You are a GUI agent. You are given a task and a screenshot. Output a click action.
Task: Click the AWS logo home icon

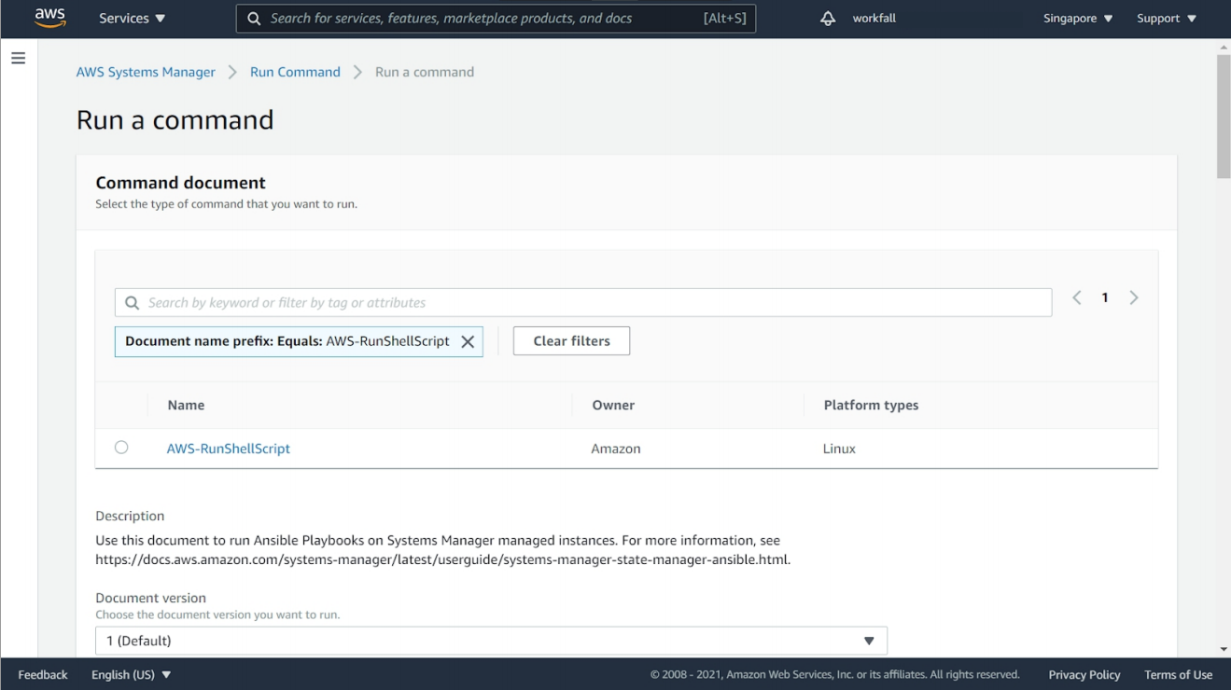click(50, 18)
